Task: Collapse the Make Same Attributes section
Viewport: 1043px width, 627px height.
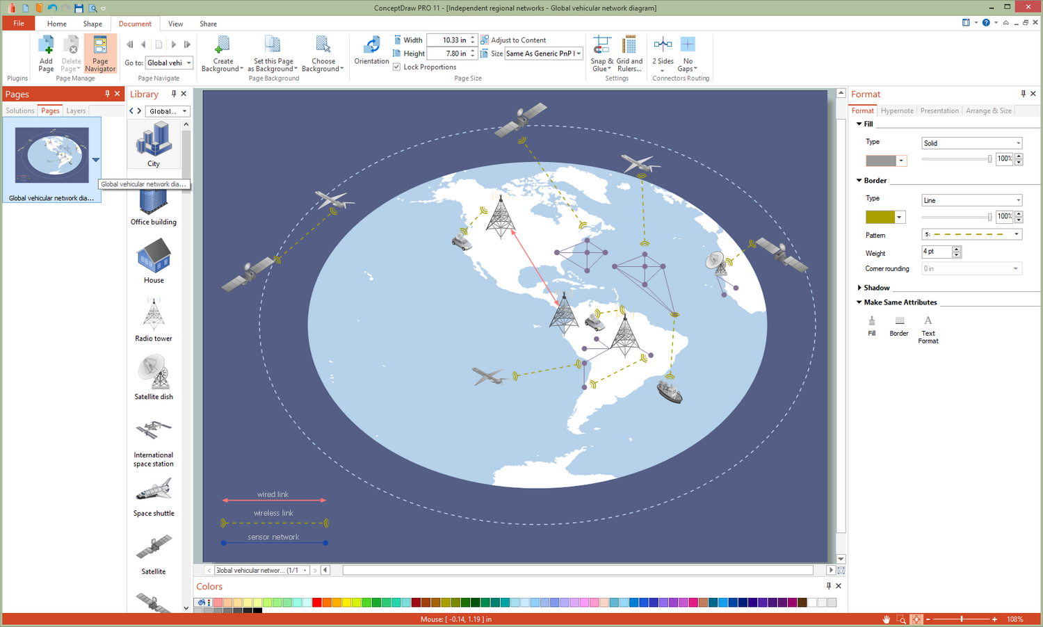Action: click(859, 302)
